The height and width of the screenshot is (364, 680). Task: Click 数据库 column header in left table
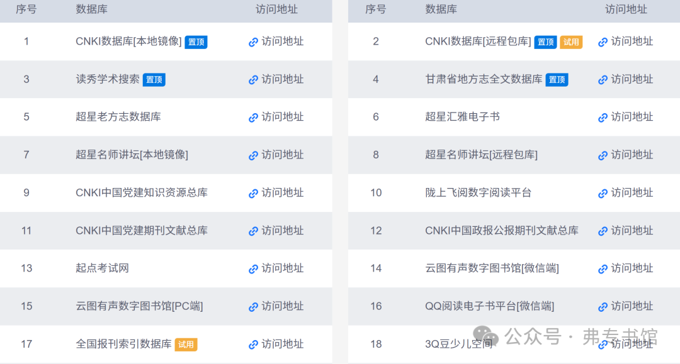tap(91, 9)
